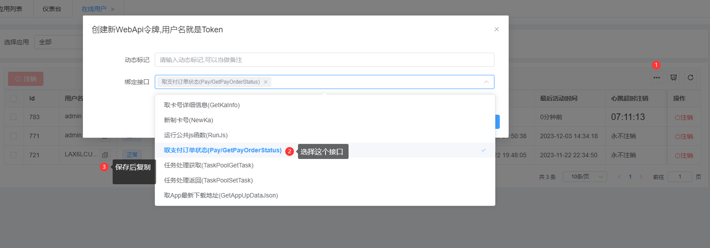Choose 任务处理获取(TaskPoolGetTask) option

[x=208, y=165]
